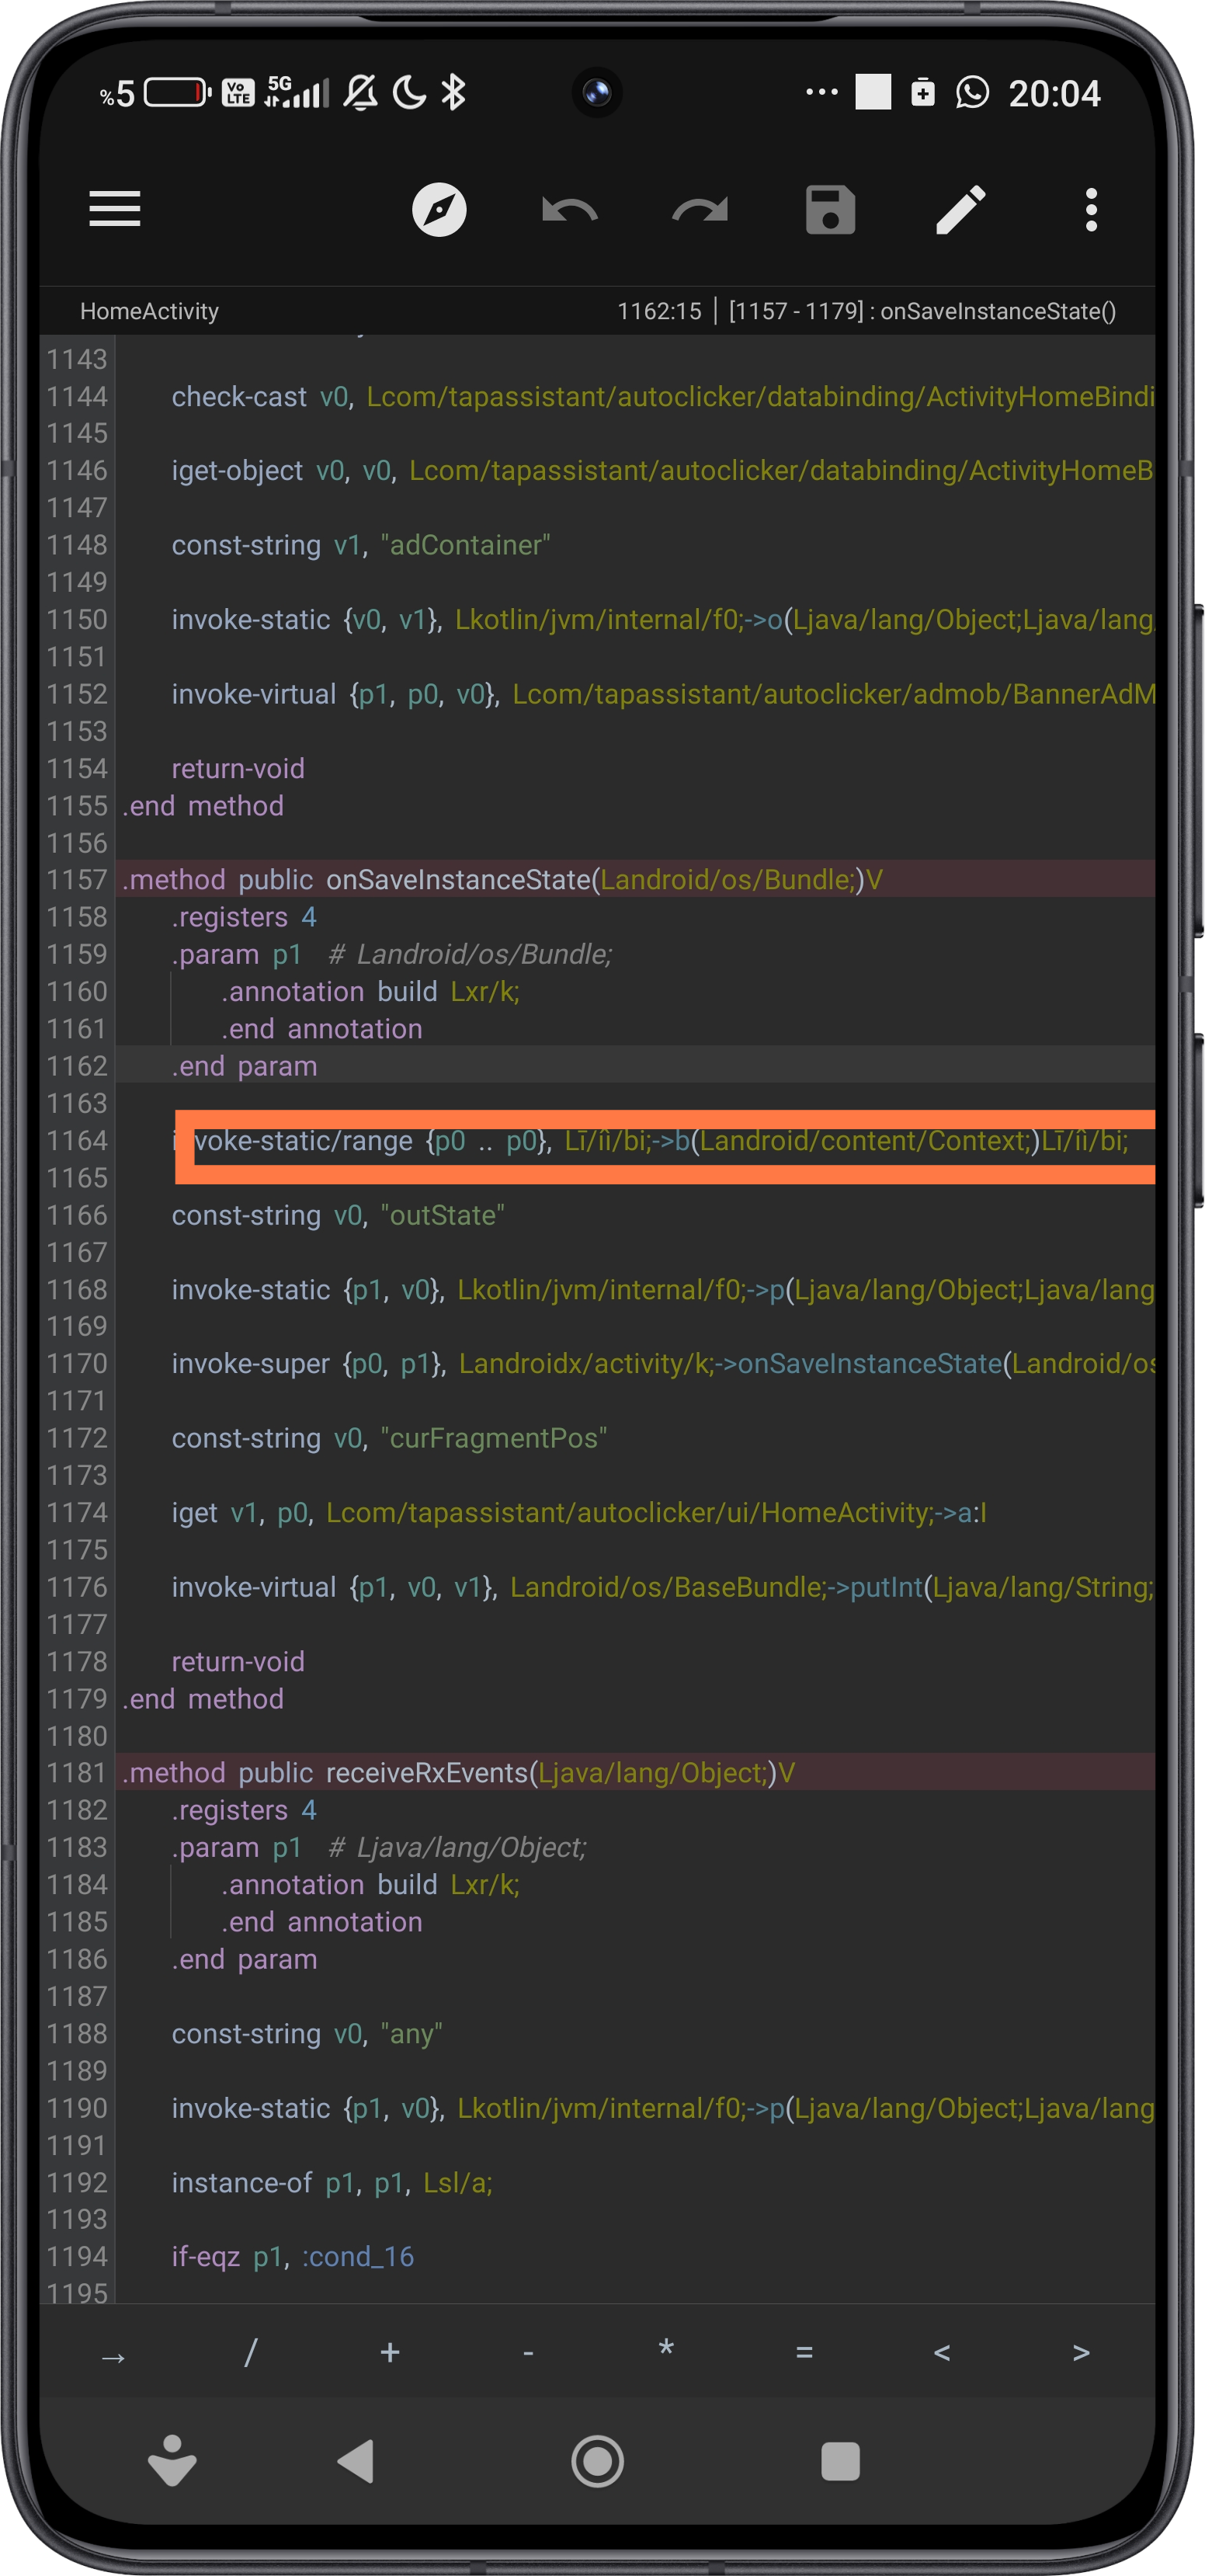The height and width of the screenshot is (2576, 1205).
Task: Tap the invoke-virtual BannerAdM line 1152
Action: click(x=662, y=694)
